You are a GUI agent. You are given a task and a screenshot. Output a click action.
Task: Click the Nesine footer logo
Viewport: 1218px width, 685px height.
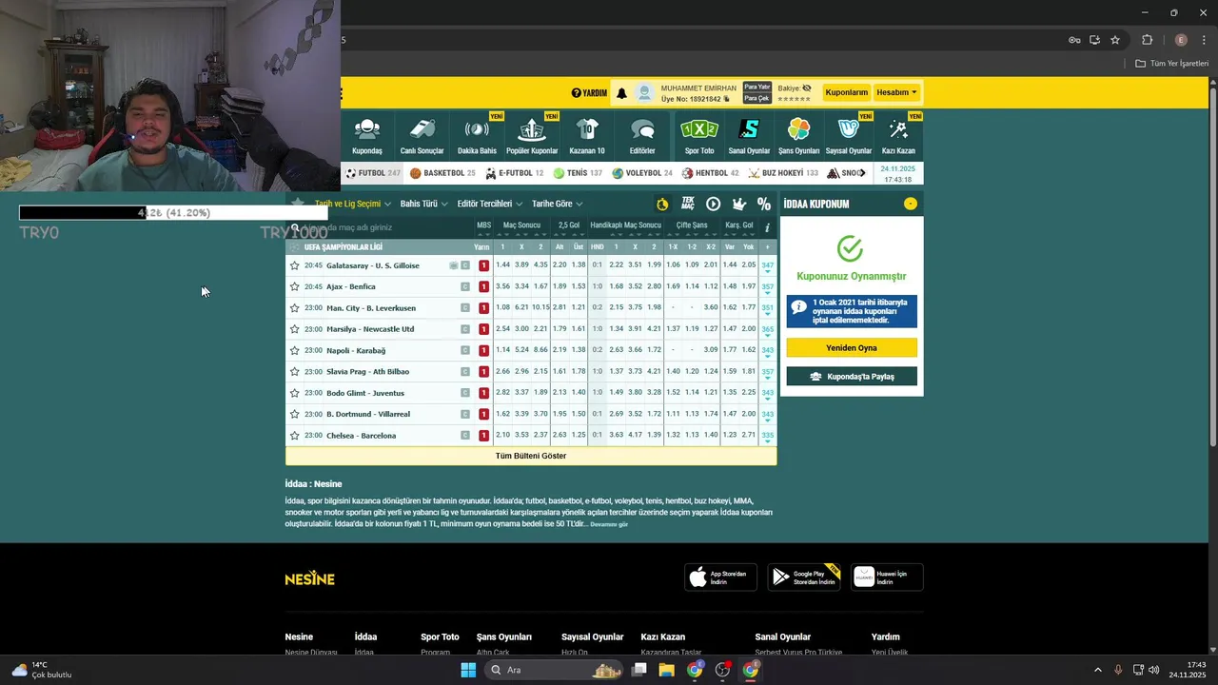[309, 578]
